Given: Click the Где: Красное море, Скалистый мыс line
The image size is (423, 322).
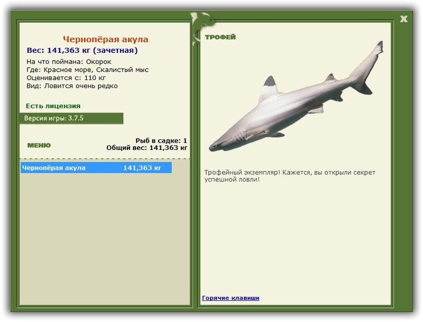Looking at the screenshot, I should (87, 70).
